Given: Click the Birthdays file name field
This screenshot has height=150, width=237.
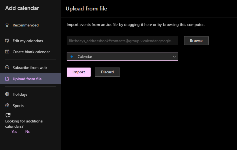Looking at the screenshot, I should pyautogui.click(x=123, y=41).
